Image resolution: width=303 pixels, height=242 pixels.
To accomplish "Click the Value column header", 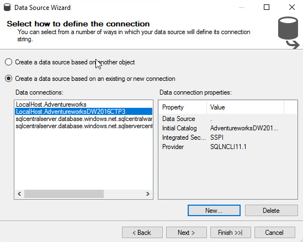I will point(245,107).
